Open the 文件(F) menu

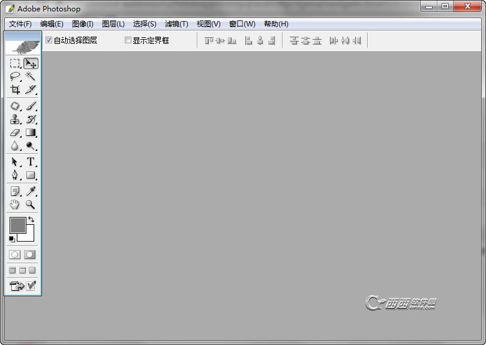pyautogui.click(x=20, y=24)
